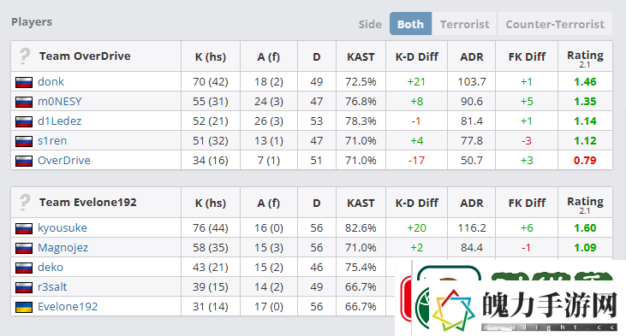The image size is (626, 336).
Task: Open the d1Ledez player link
Action: 59,121
